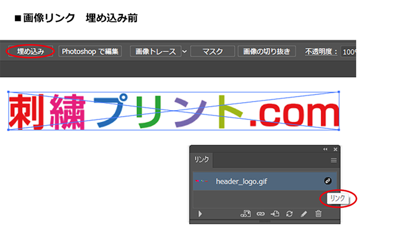Click the Photoshop で編集 button
This screenshot has height=248, width=409.
(x=90, y=51)
